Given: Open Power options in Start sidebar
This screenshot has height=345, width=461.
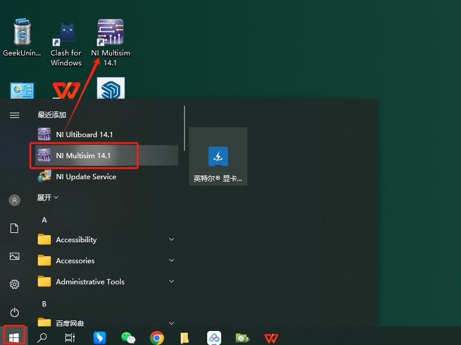Looking at the screenshot, I should point(15,312).
